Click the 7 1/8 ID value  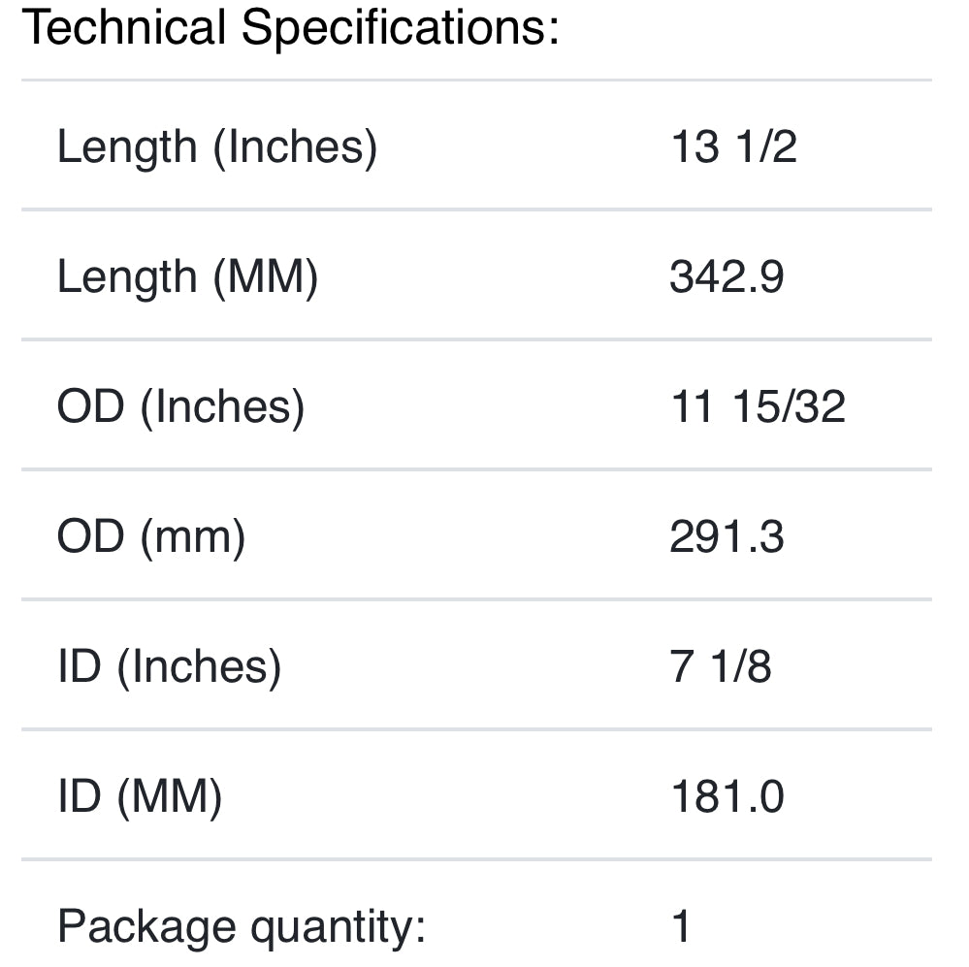click(721, 666)
